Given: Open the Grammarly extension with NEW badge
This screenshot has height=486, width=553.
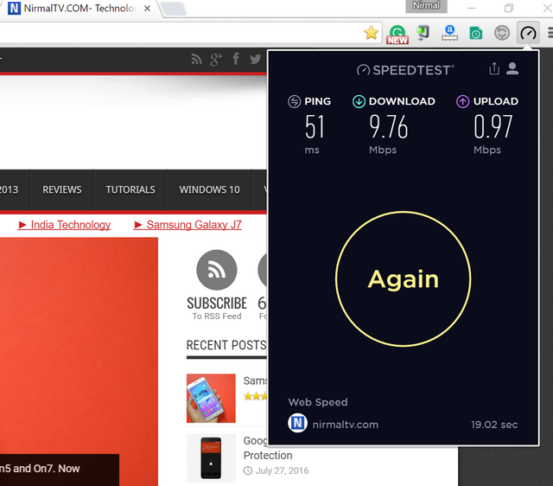Looking at the screenshot, I should (x=397, y=35).
